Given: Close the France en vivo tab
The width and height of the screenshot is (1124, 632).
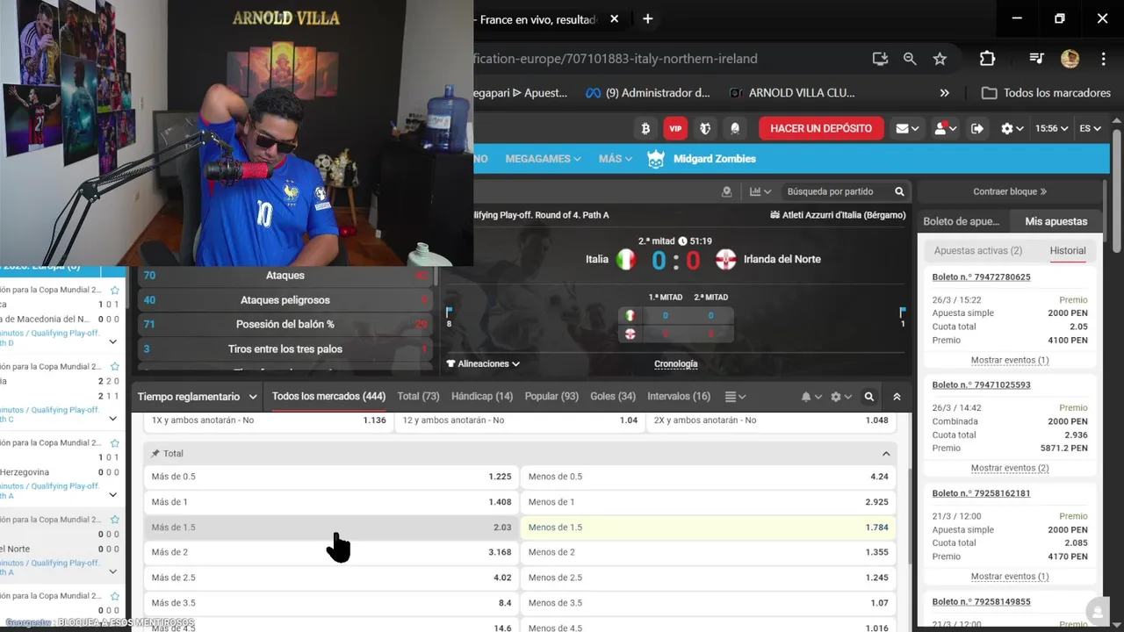Looking at the screenshot, I should [614, 19].
